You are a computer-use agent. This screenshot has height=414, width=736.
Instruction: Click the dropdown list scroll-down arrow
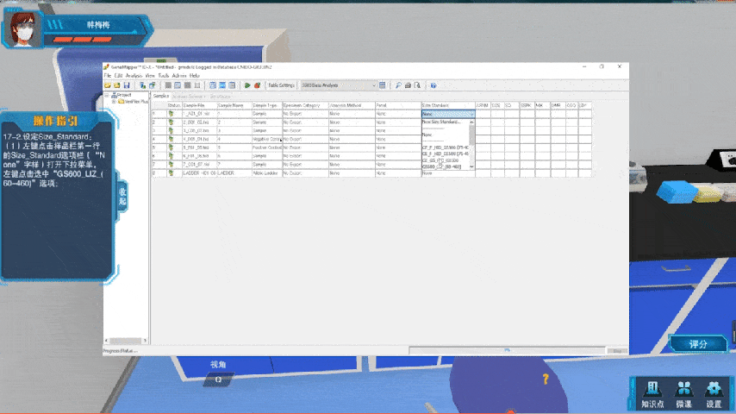coord(471,166)
